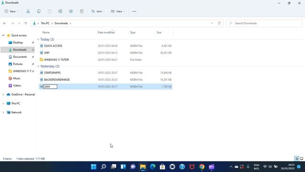Click the Cut scissors icon
This screenshot has height=172, width=305.
(x=28, y=11)
